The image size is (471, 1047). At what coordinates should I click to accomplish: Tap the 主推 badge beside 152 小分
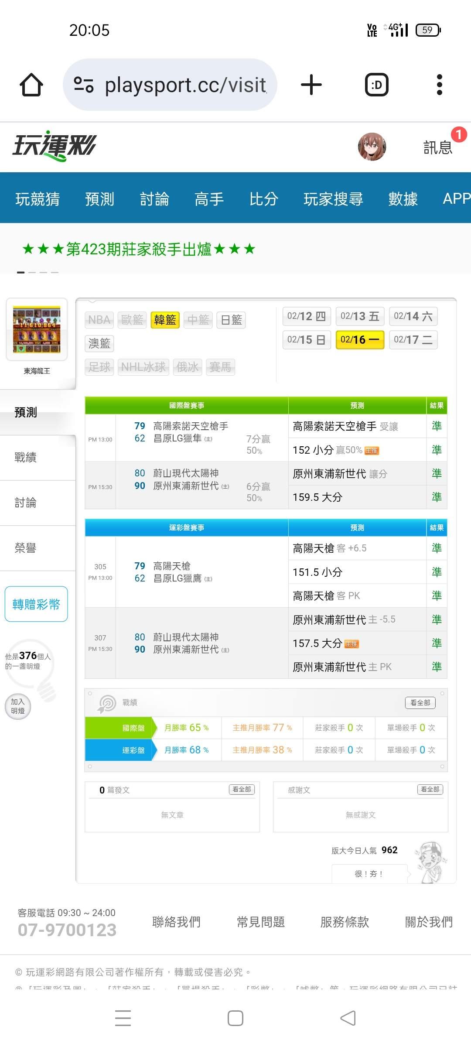372,451
